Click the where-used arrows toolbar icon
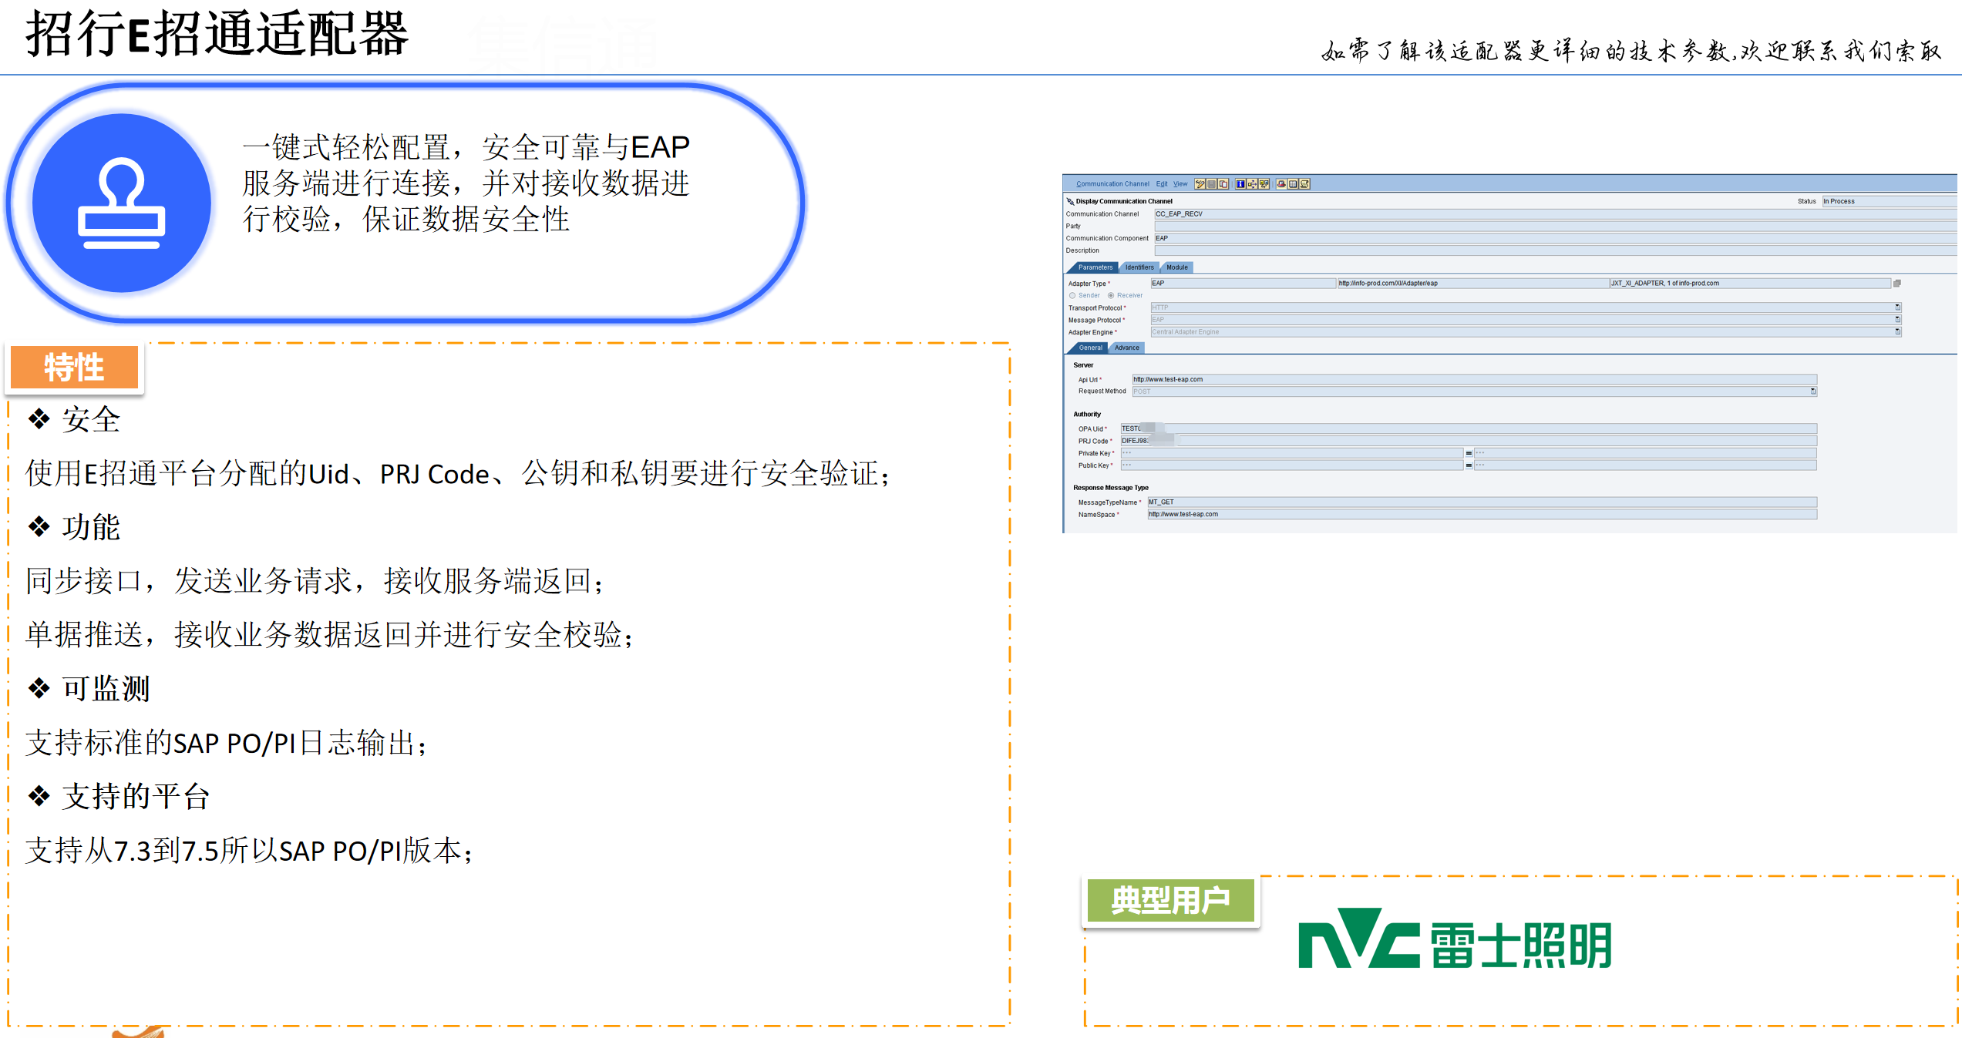Image resolution: width=1962 pixels, height=1038 pixels. (x=1252, y=184)
